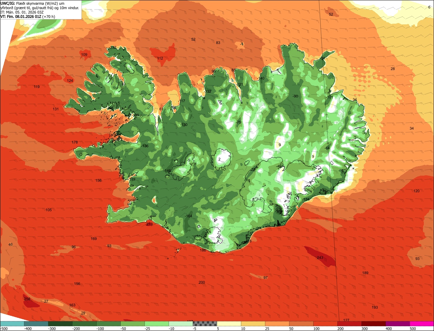Click the flux value 124 west of the Westfjords
This screenshot has height=331, width=434.
[x=70, y=81]
